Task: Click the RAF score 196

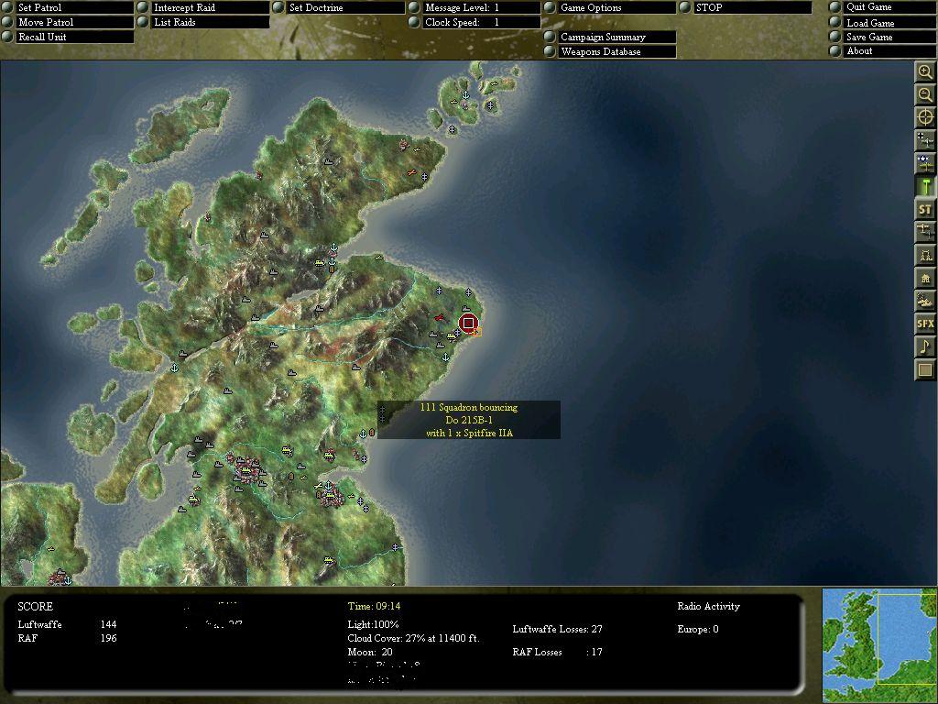Action: [108, 638]
